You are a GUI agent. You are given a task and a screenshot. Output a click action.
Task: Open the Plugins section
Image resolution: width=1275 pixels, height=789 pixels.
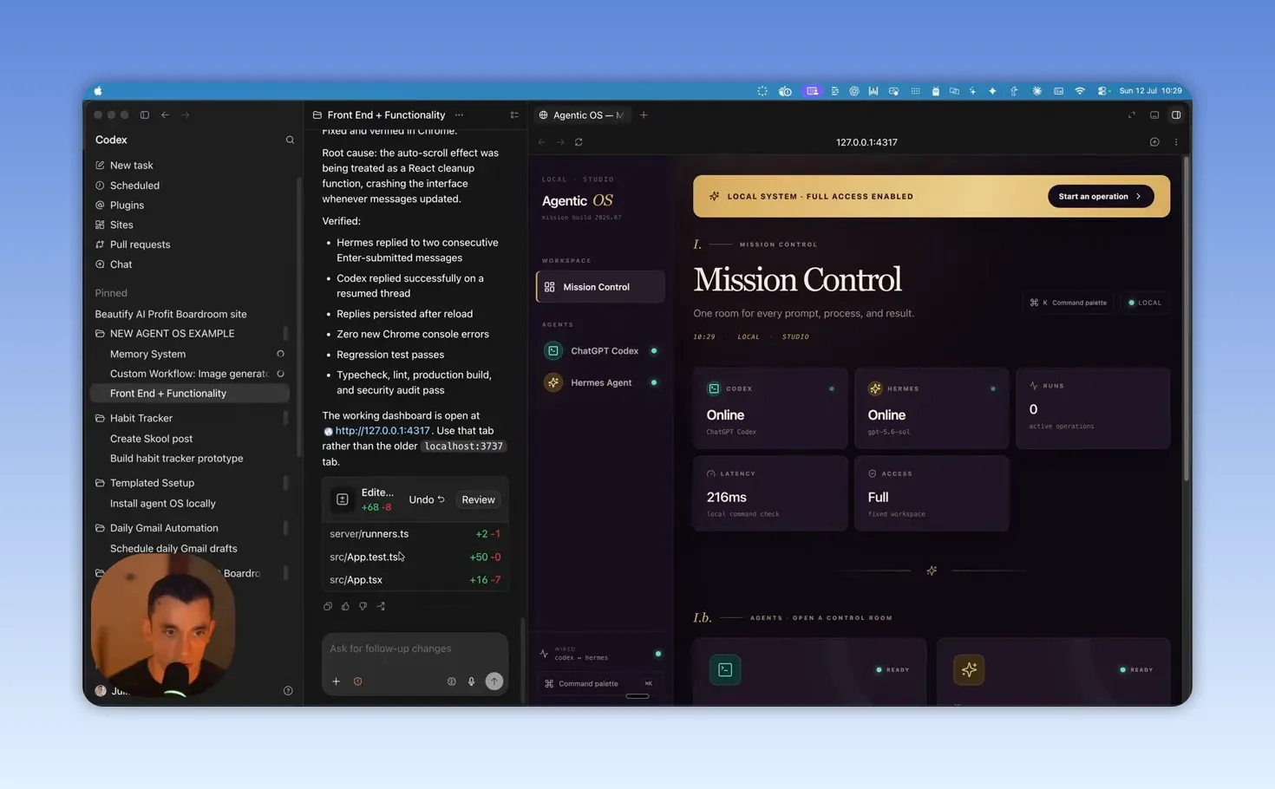tap(127, 205)
